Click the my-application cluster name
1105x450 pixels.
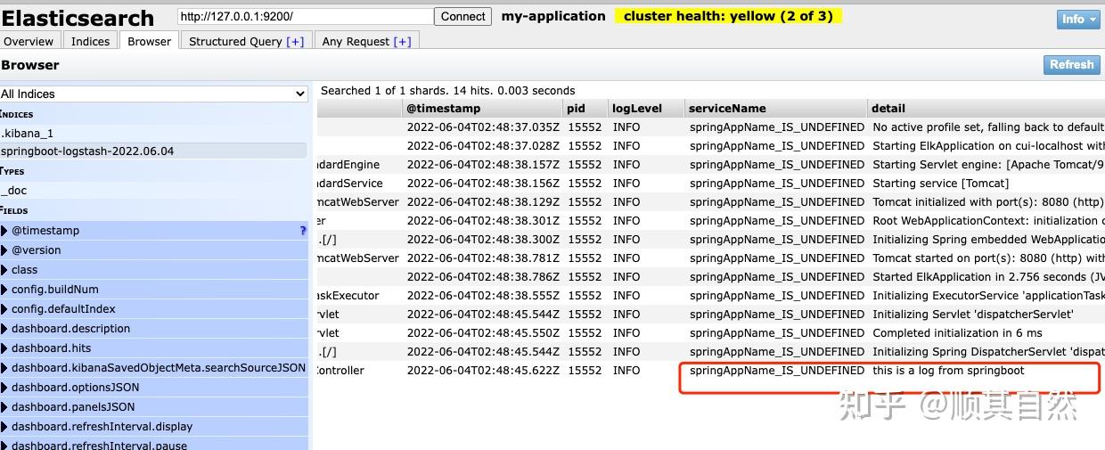click(553, 16)
